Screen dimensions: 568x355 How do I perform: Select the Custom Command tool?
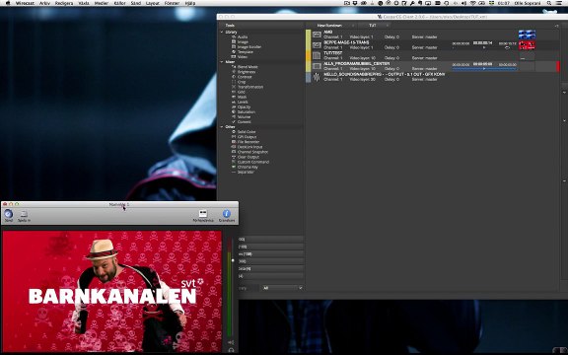(253, 162)
